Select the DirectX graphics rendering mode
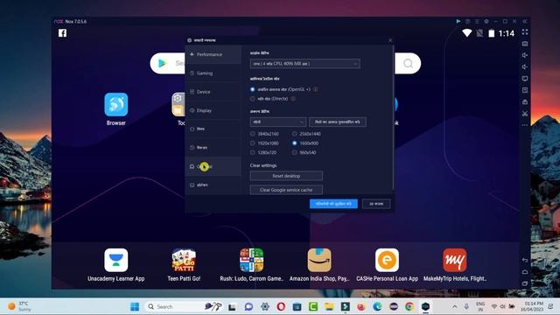 coord(253,99)
